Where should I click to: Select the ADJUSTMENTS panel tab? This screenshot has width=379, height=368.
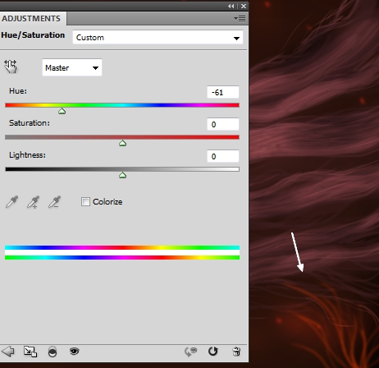tap(31, 19)
